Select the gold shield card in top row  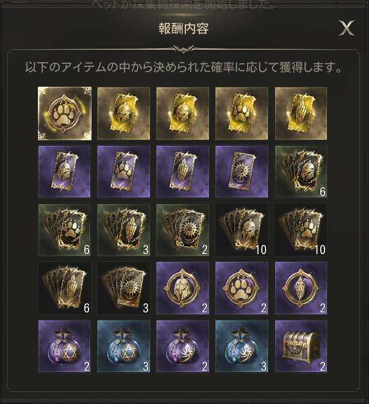coord(301,113)
